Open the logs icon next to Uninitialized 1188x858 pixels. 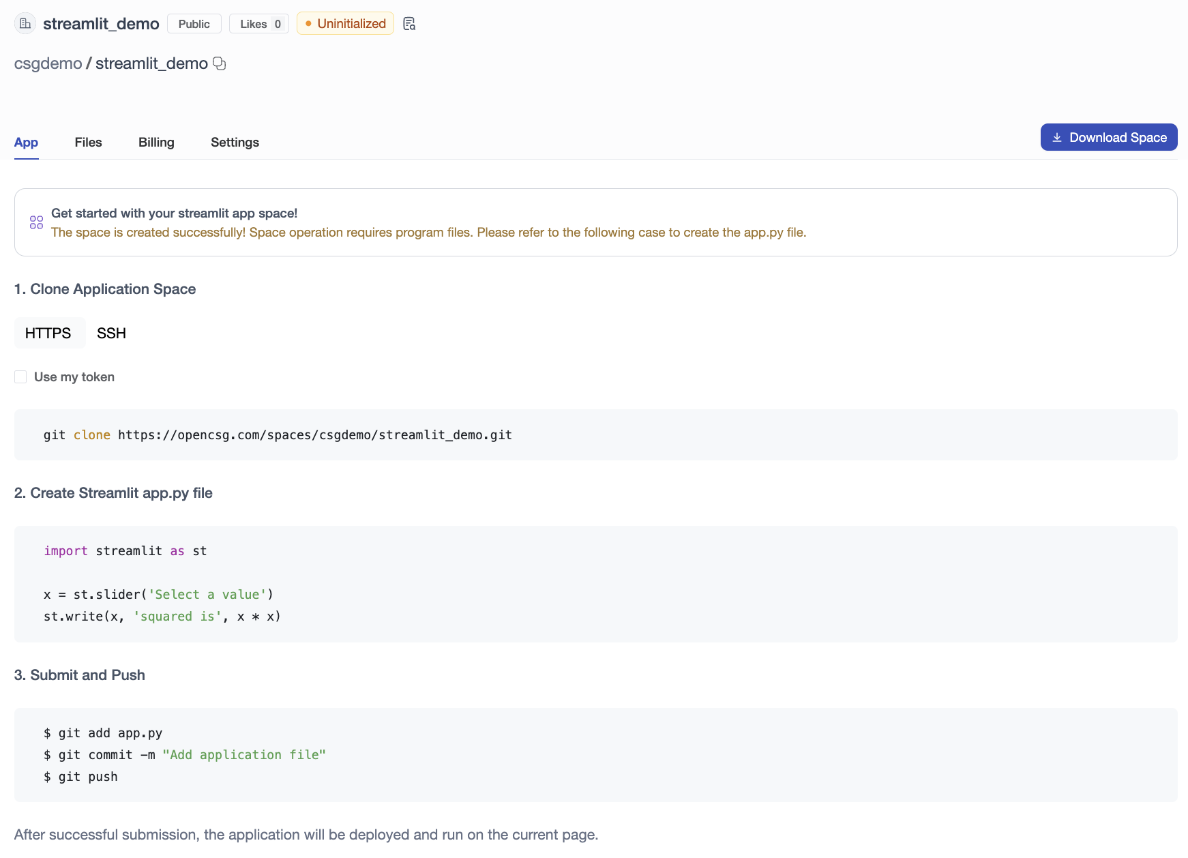click(409, 24)
